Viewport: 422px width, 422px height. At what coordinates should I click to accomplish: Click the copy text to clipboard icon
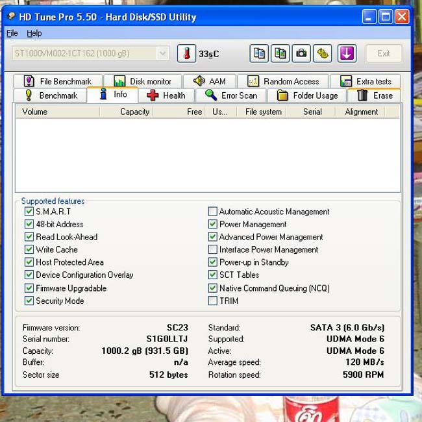259,53
